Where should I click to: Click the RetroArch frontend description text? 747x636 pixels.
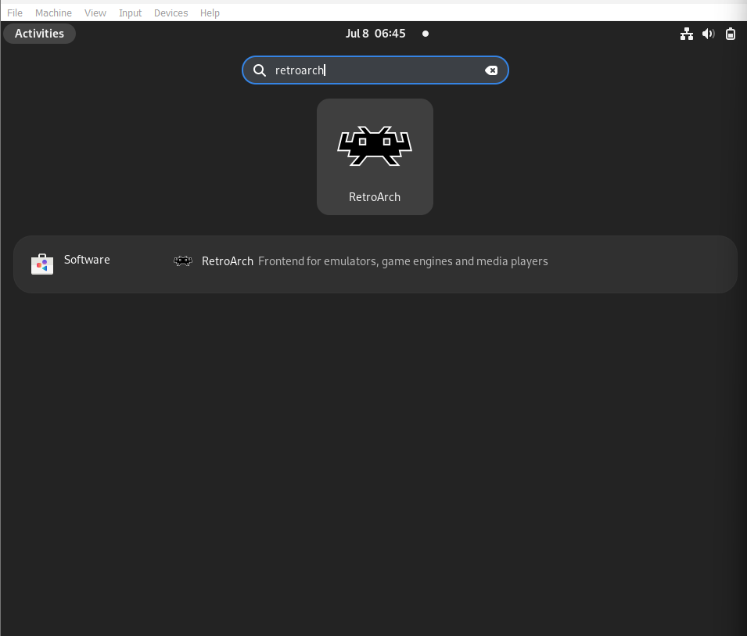click(403, 261)
